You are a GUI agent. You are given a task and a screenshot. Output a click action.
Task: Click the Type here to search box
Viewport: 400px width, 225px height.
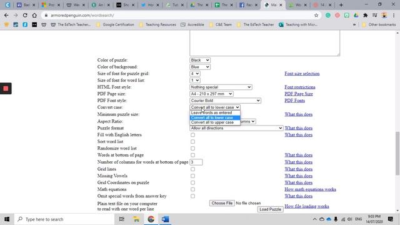pyautogui.click(x=64, y=219)
